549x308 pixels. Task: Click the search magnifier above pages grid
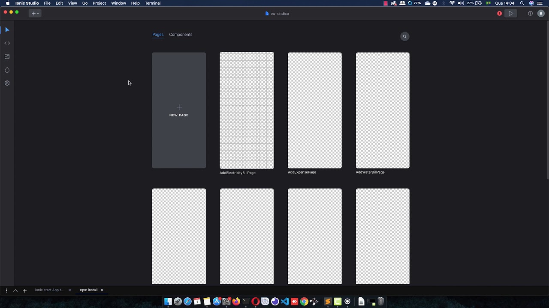(404, 36)
